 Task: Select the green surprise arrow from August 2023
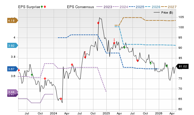point(32,75)
